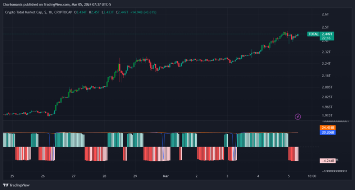The width and height of the screenshot is (355, 190).
Task: Click the 1.915T level on the price scale
Action: [x=327, y=115]
